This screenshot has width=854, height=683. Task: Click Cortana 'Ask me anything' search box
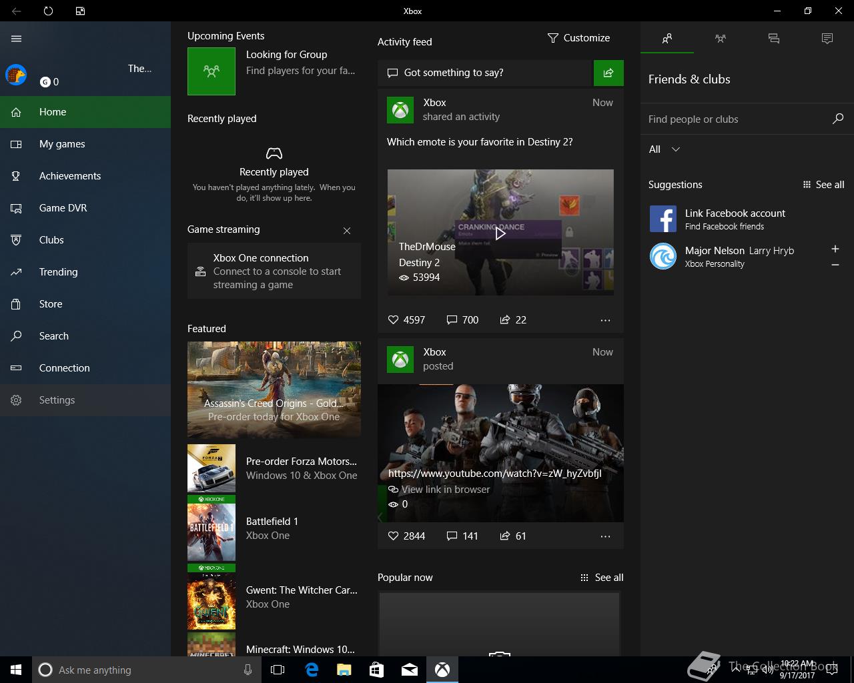click(146, 670)
